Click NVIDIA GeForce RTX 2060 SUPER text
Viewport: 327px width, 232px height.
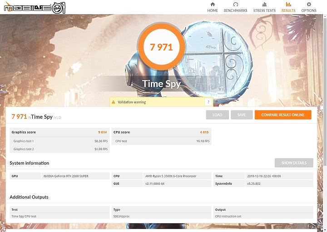[x=66, y=176]
